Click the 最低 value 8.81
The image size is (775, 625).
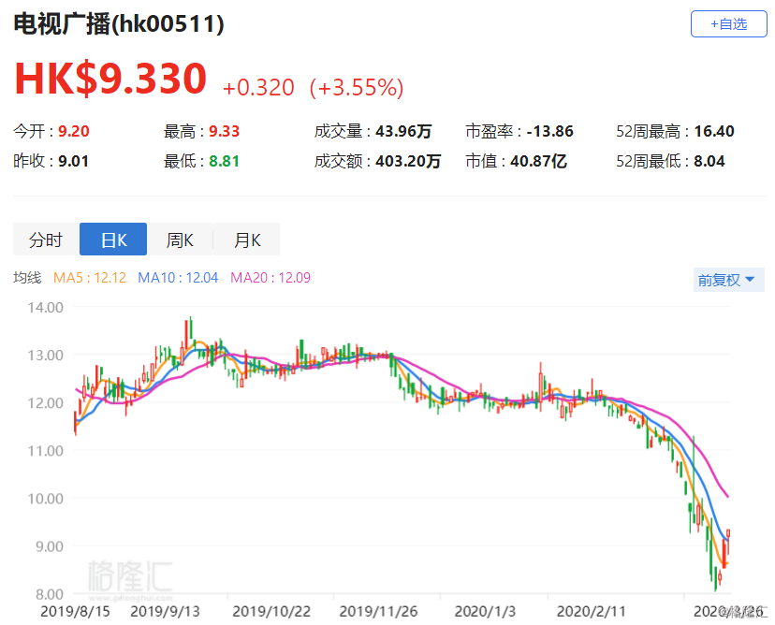pos(224,161)
